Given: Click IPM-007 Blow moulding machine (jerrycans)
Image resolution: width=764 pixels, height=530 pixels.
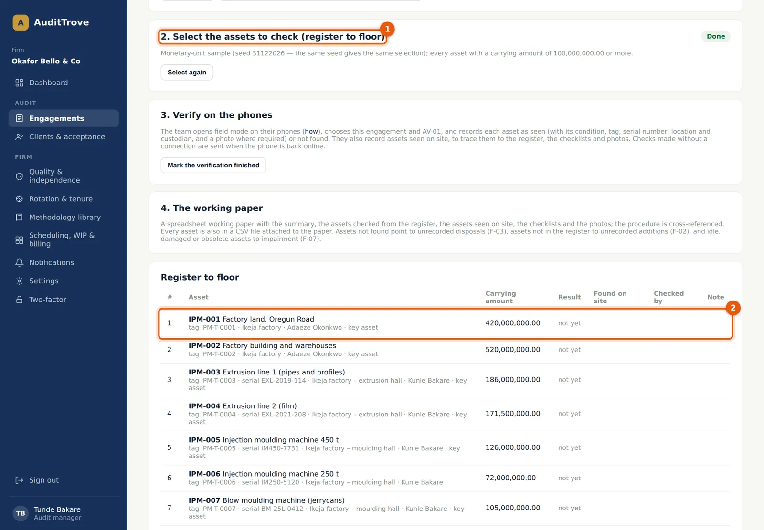Looking at the screenshot, I should 446,508.
